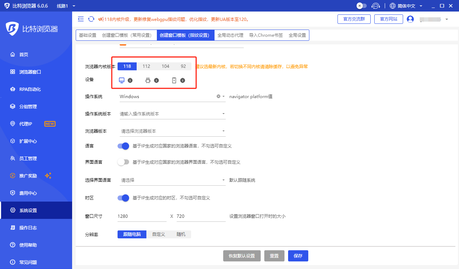
Task: Toggle 时区 IP-based timezone switch
Action: point(123,198)
